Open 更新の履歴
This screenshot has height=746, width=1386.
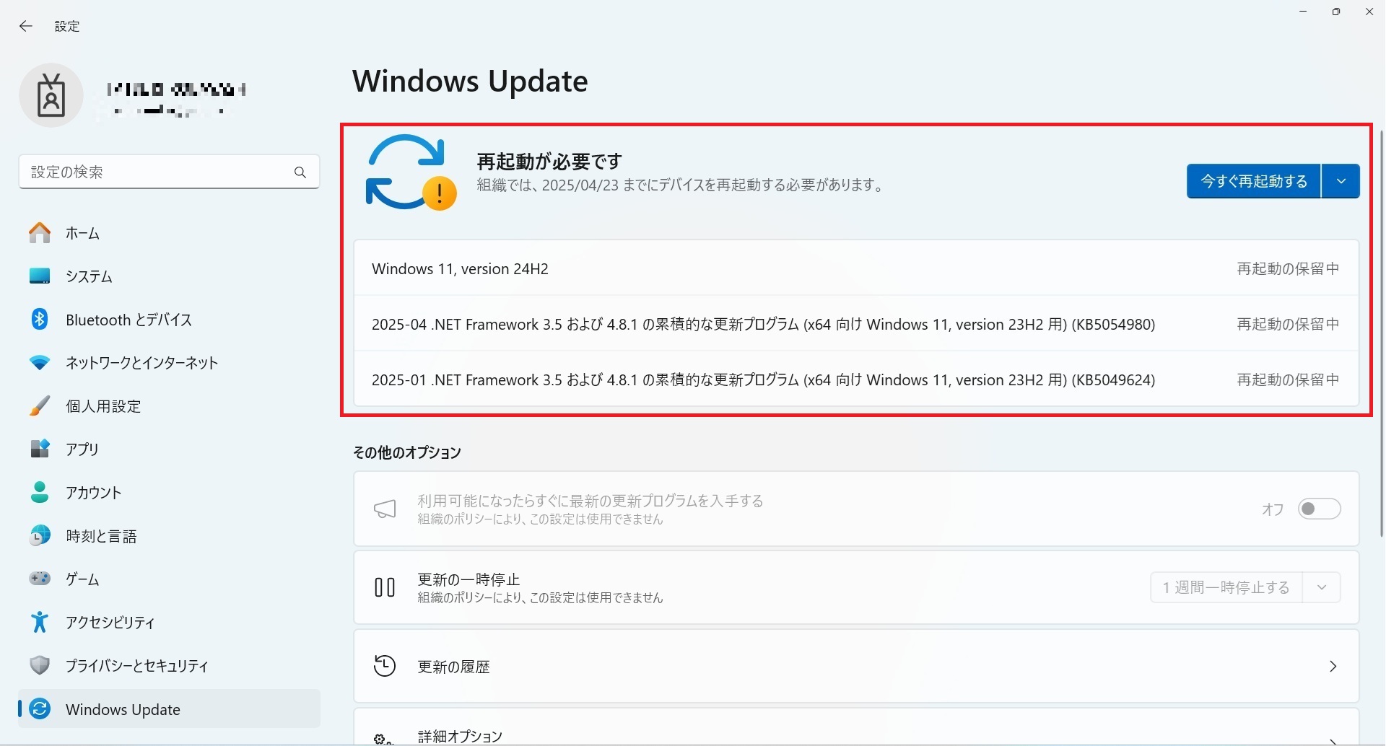click(856, 666)
